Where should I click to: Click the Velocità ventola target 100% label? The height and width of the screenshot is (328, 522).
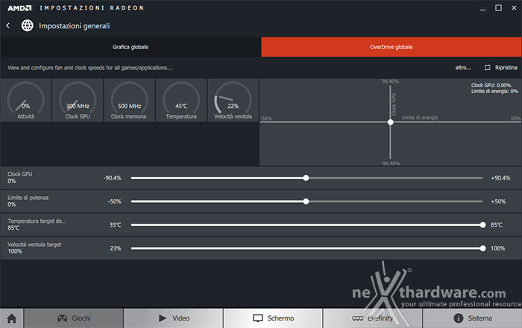(x=34, y=247)
